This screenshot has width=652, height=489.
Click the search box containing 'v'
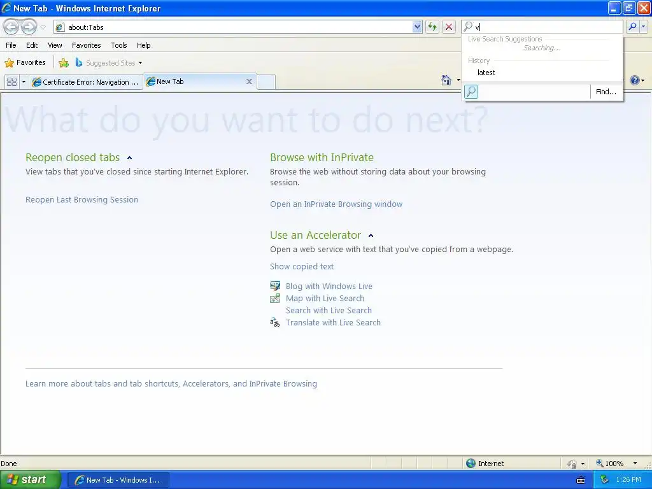pyautogui.click(x=542, y=27)
